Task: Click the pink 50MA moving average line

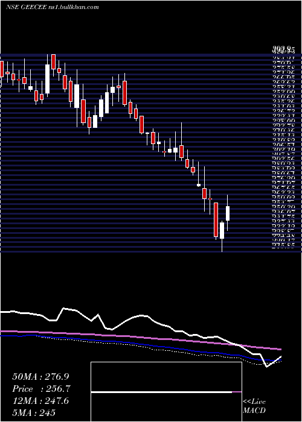Action: click(x=141, y=338)
